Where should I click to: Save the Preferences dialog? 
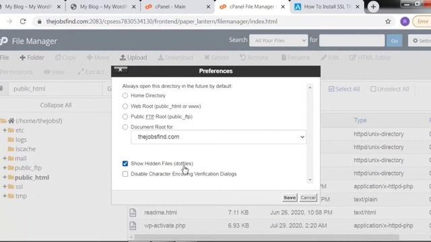coord(290,198)
